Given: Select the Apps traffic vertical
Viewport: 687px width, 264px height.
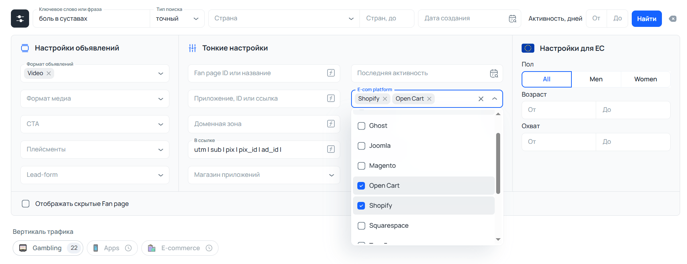Looking at the screenshot, I should [x=112, y=248].
